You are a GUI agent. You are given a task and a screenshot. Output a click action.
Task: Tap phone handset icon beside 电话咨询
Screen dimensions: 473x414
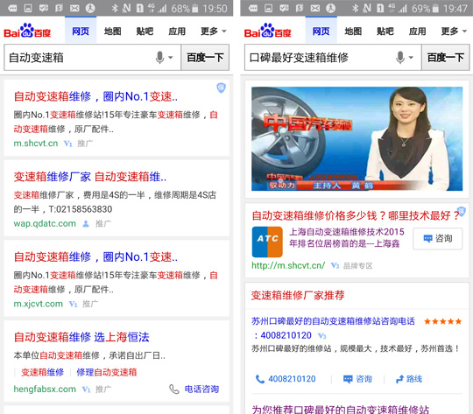174,389
